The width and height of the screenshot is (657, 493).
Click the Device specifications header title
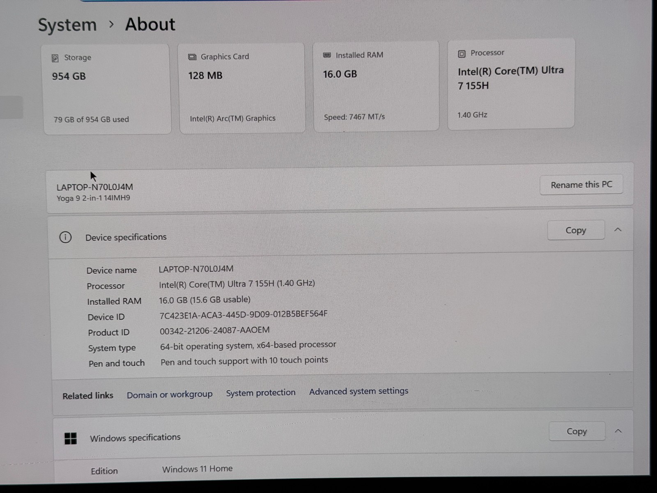(126, 237)
